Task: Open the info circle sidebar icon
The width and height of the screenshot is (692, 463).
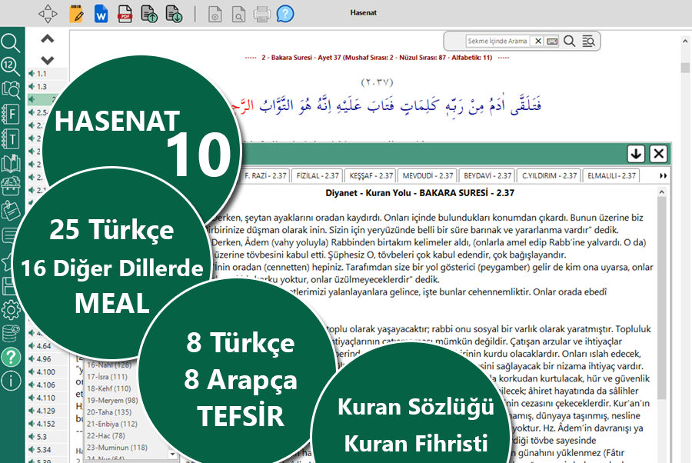Action: (11, 381)
